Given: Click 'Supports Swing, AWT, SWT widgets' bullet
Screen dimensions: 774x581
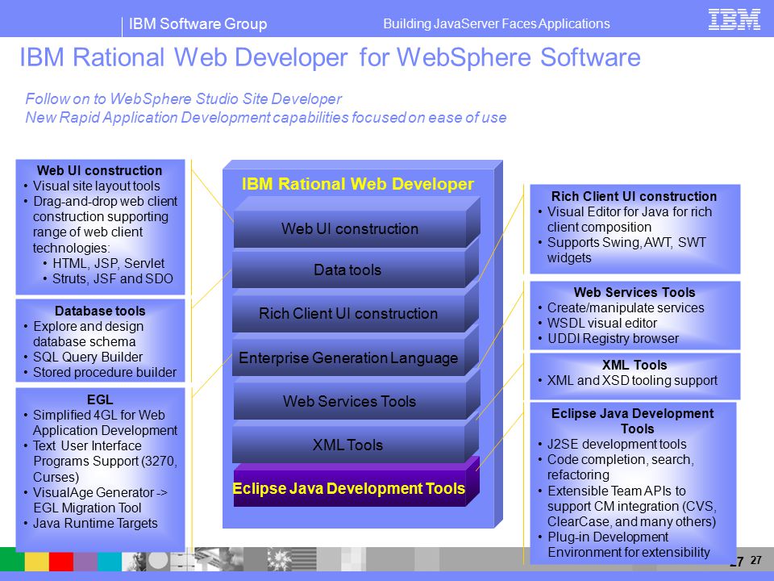Looking at the screenshot, I should point(626,250).
